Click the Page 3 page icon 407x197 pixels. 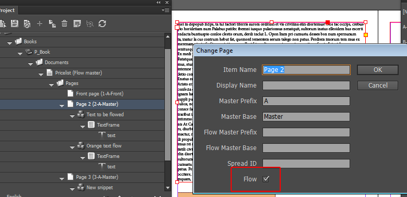point(70,177)
